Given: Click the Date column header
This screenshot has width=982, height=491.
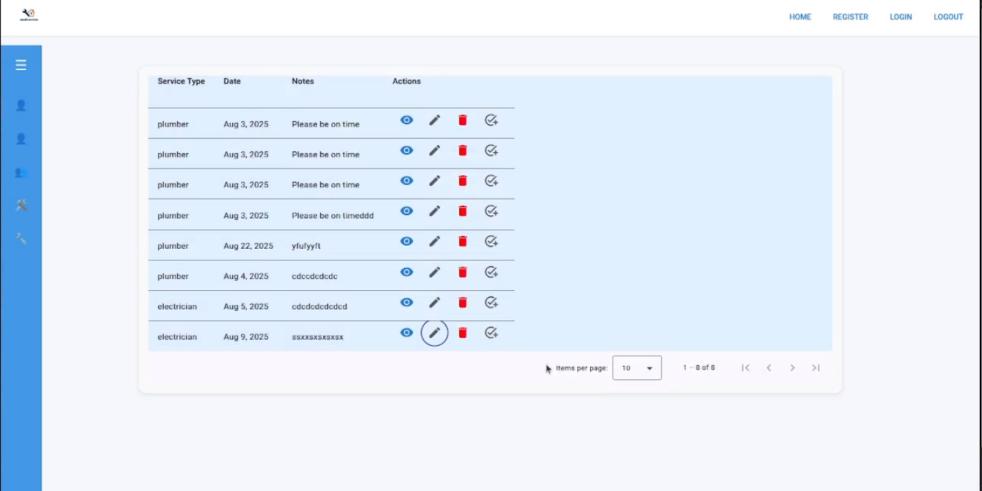Looking at the screenshot, I should point(232,81).
